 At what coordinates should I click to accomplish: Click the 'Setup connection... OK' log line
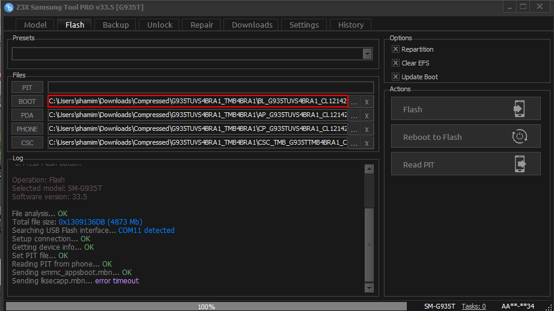pos(51,239)
